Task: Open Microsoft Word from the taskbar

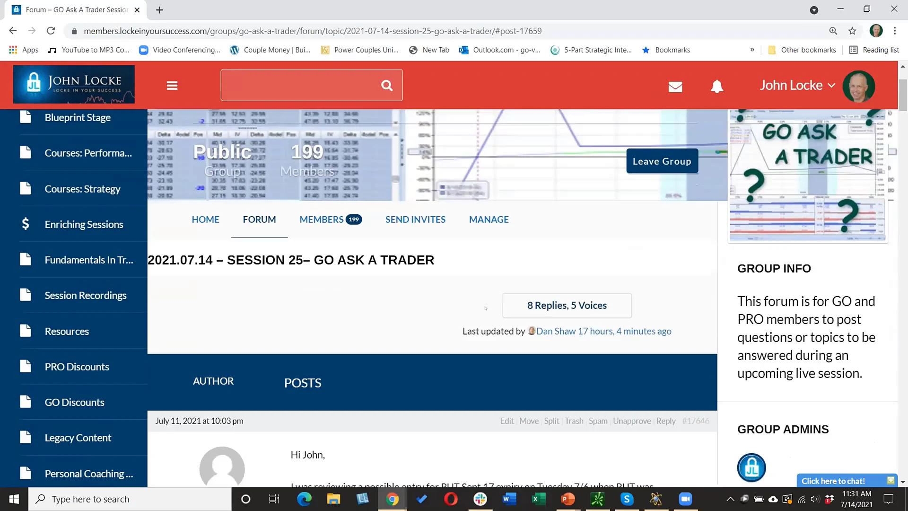Action: pos(509,499)
